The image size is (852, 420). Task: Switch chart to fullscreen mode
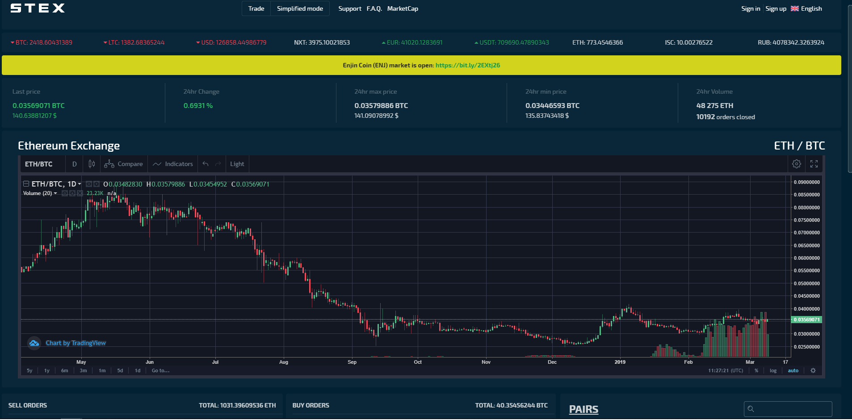click(814, 164)
